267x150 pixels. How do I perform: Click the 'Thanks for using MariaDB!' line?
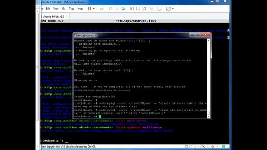click(95, 97)
